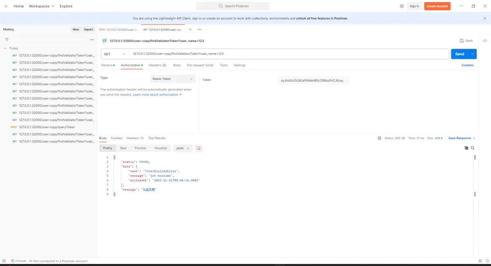Click the Token value field

[x=314, y=81]
